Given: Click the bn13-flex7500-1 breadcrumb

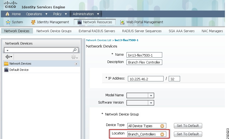Looking at the screenshot, I should 127,40.
